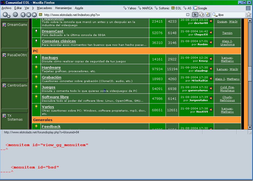The image size is (253, 181).
Task: Open the Software libre forum link
Action: pos(55,97)
